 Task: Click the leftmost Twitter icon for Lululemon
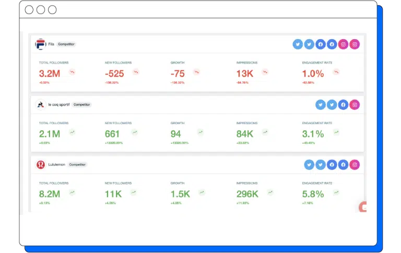tap(309, 165)
